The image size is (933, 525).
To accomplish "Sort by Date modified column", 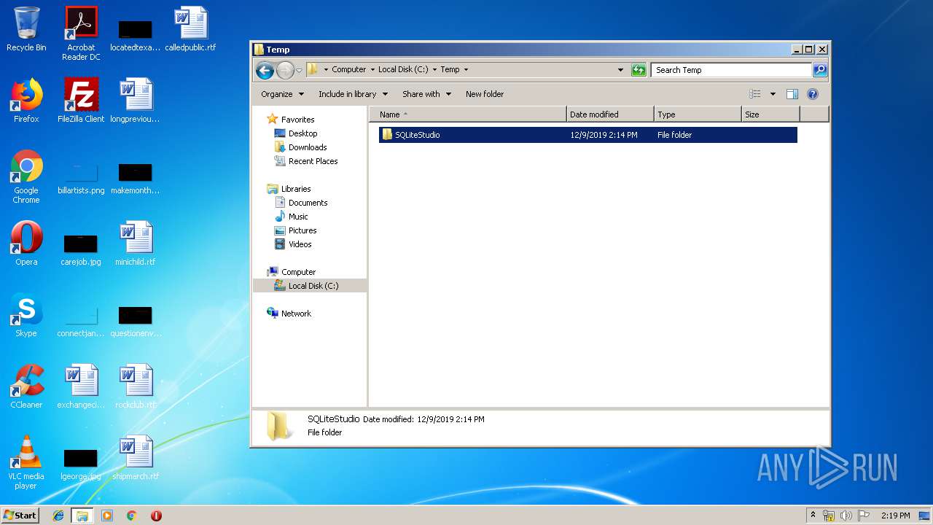I will [610, 114].
